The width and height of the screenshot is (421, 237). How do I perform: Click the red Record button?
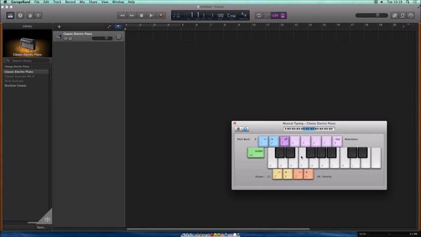[x=161, y=16]
